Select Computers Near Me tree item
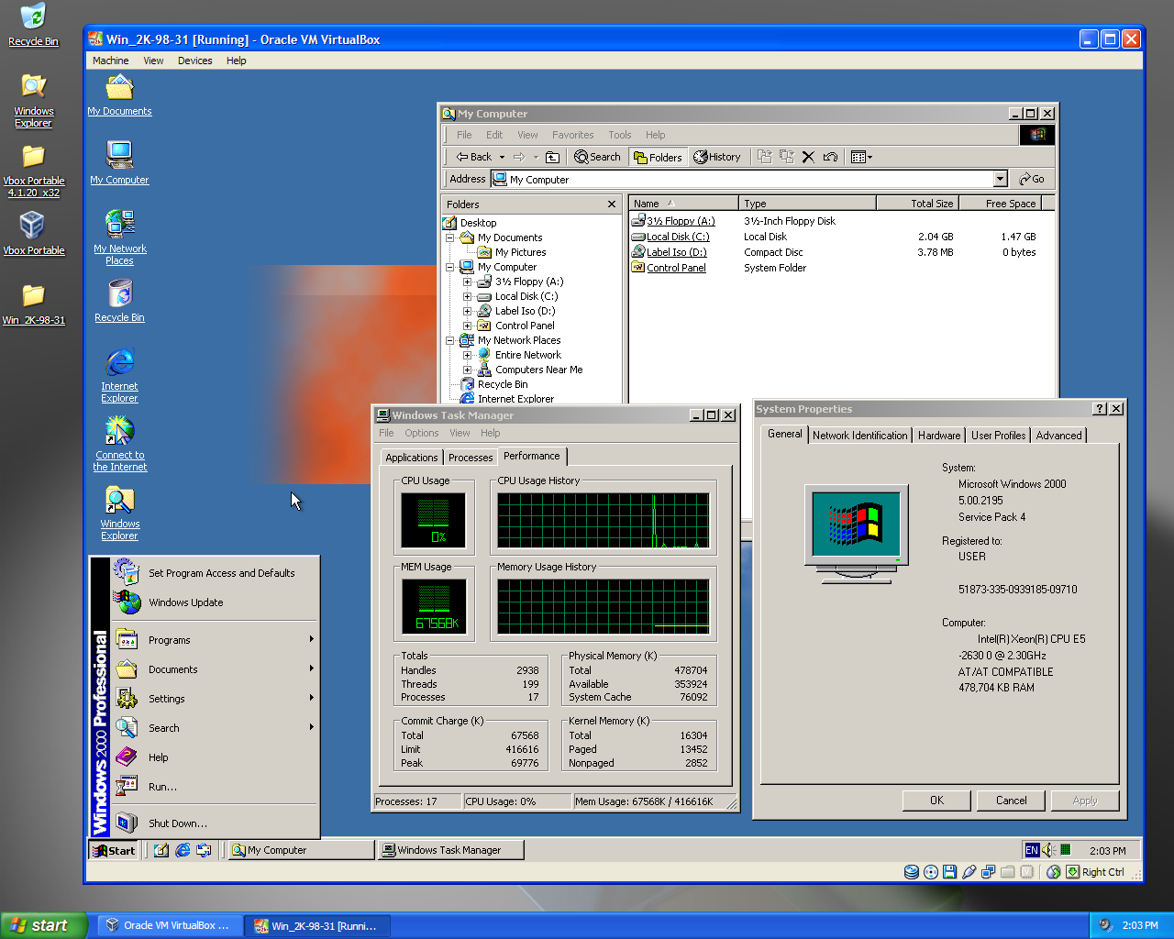 coord(538,370)
